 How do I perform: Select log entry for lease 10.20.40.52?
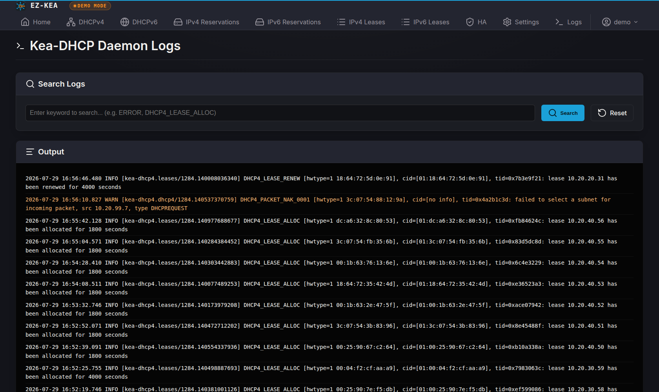coord(329,309)
